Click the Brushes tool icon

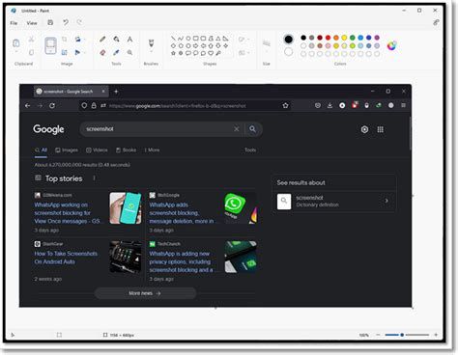(151, 42)
